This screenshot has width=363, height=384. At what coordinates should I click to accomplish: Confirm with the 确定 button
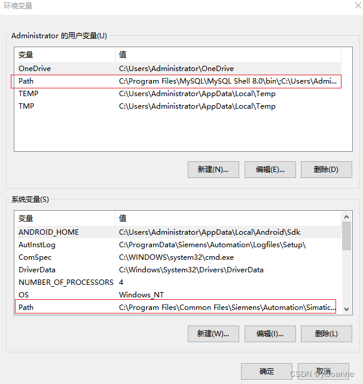click(x=267, y=371)
